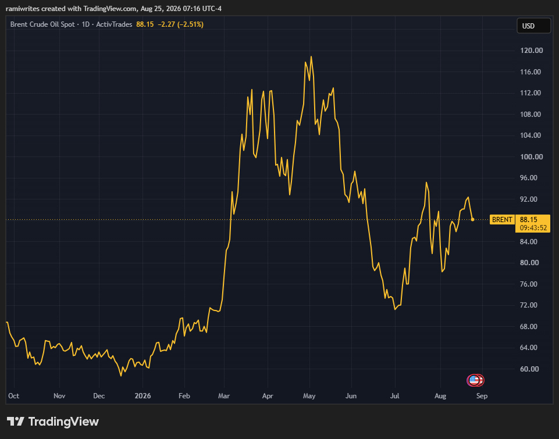The image size is (559, 439).
Task: Click the 88.15 value in the chart legend
Action: coord(145,24)
